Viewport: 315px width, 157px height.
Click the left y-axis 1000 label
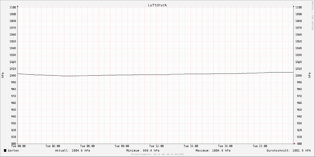point(12,76)
